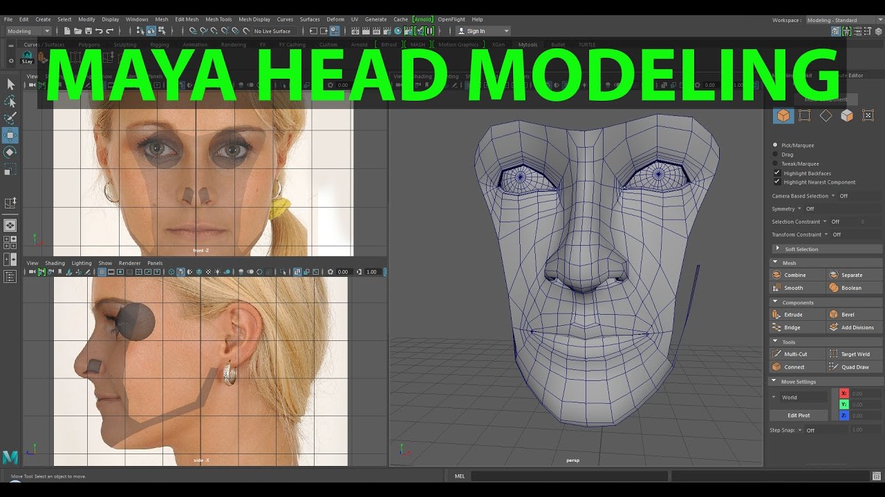The width and height of the screenshot is (885, 497).
Task: Collapse the Components section
Action: (x=826, y=302)
